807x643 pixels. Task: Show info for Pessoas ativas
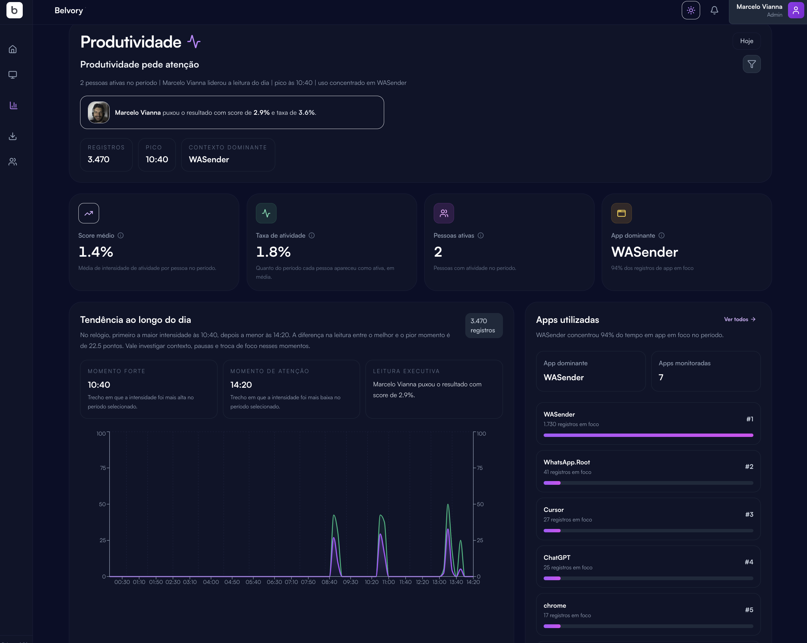point(481,235)
